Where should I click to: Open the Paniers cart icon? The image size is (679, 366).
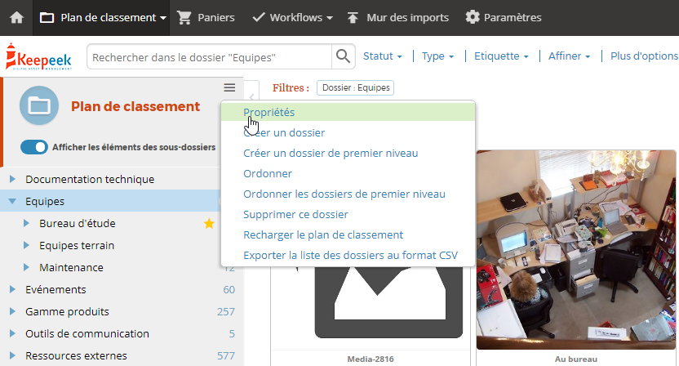[184, 18]
